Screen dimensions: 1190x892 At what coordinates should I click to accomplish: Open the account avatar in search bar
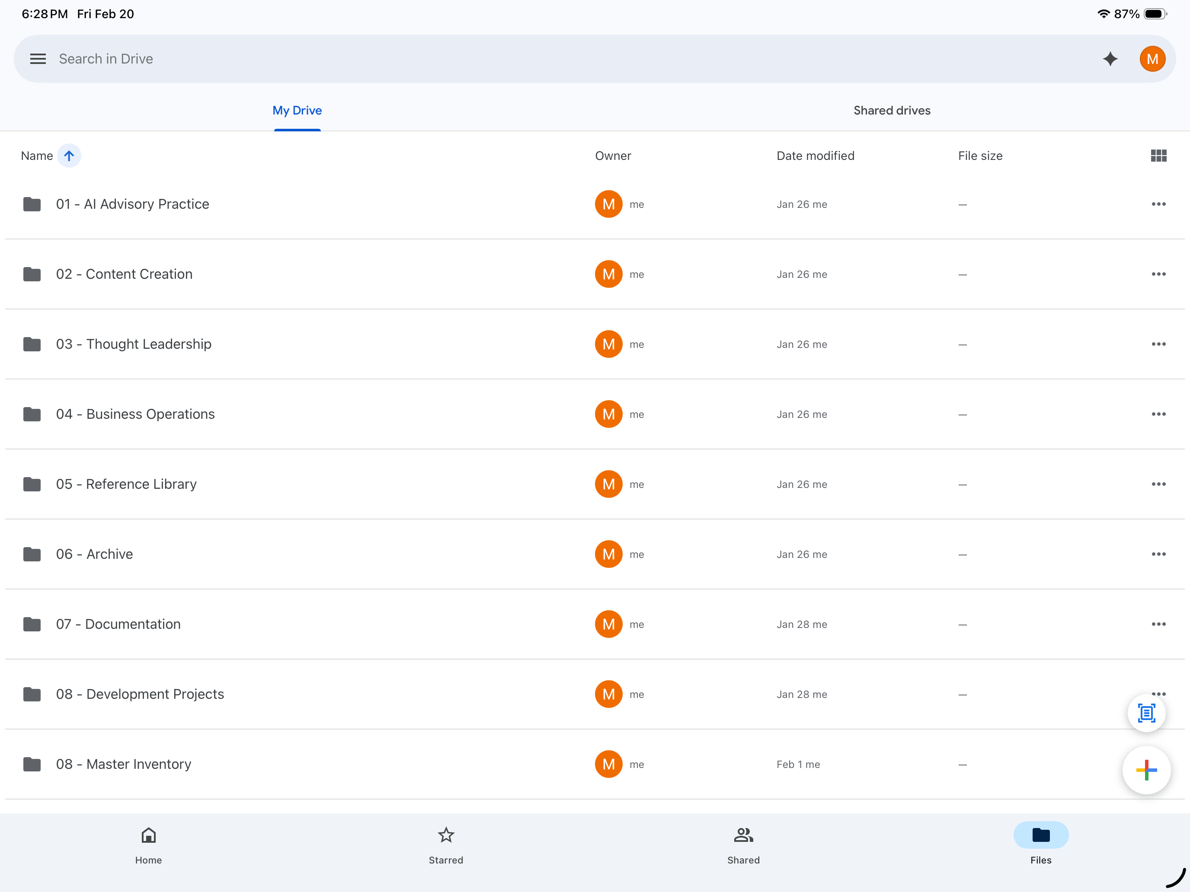1152,59
